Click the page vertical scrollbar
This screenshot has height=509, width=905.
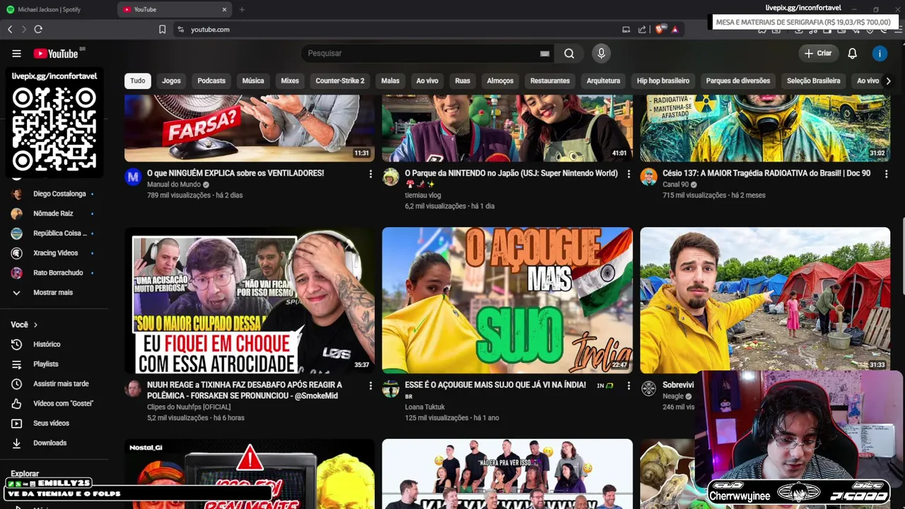click(903, 257)
